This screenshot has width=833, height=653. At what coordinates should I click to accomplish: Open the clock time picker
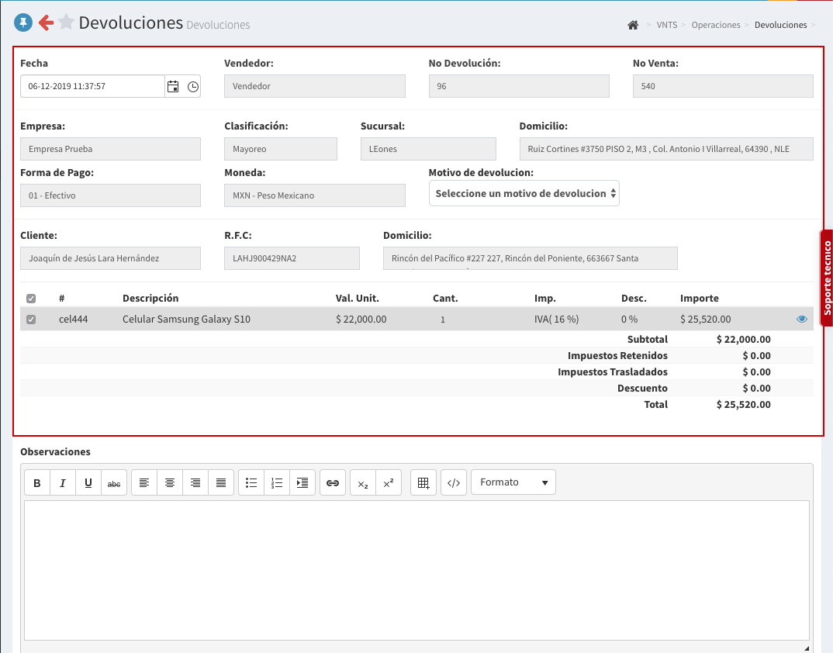tap(192, 86)
